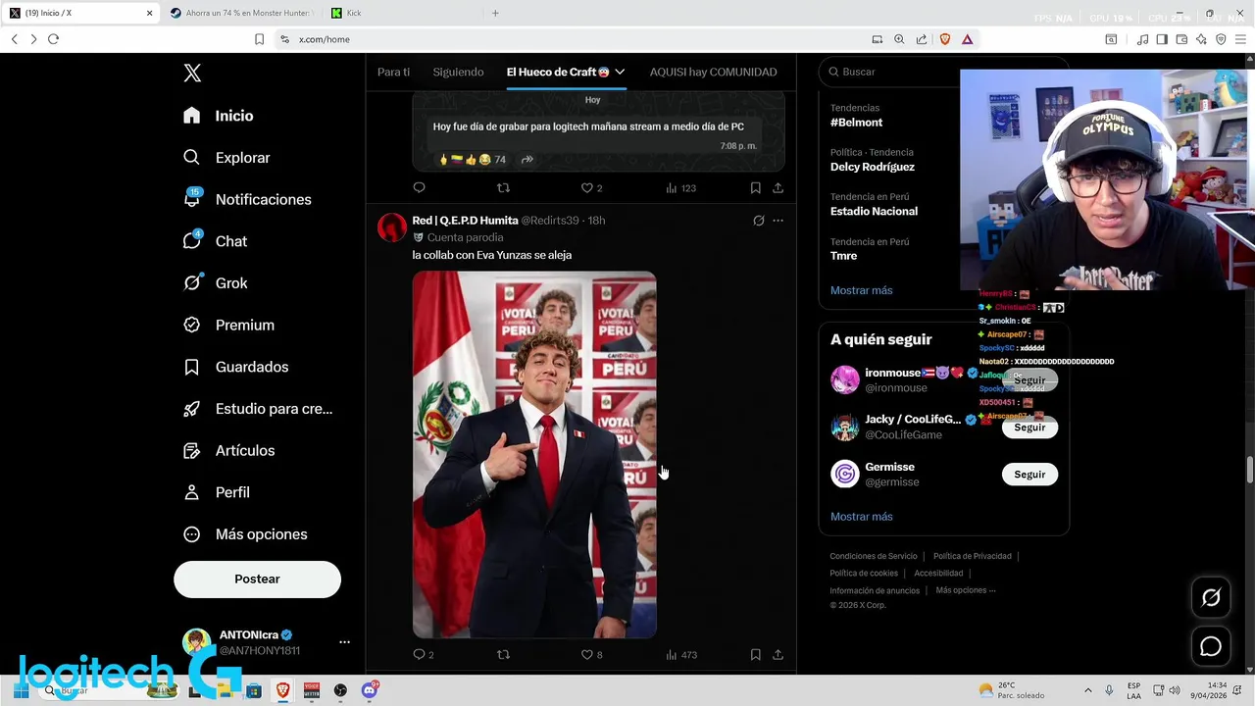Click Mostrar más under trends
1255x706 pixels.
(x=861, y=290)
